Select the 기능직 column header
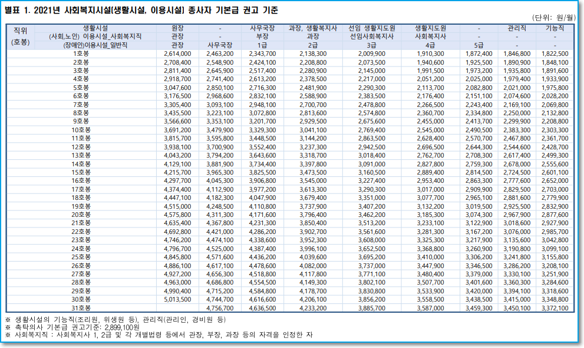 coord(555,28)
